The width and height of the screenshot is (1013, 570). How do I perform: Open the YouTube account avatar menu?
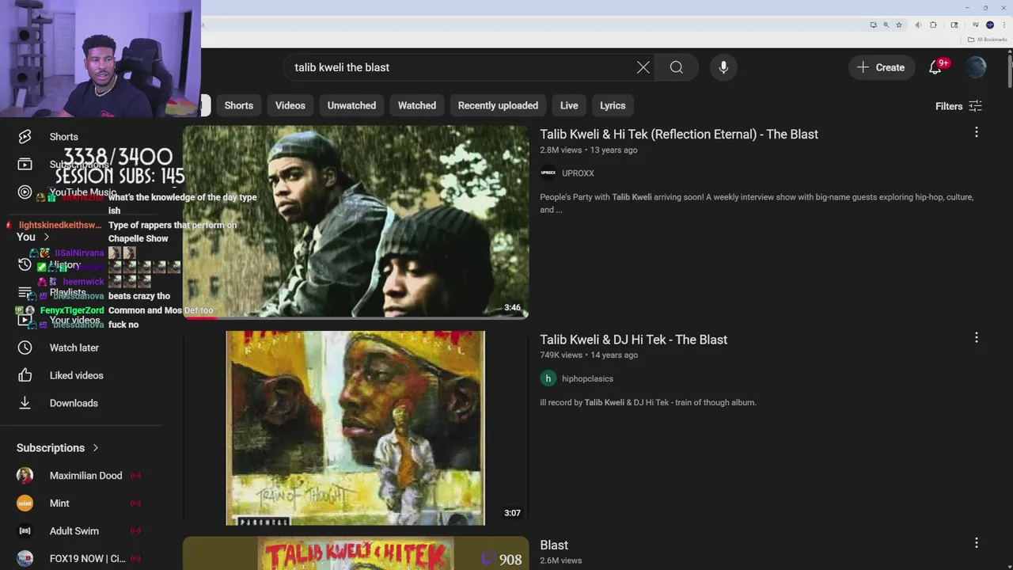[977, 67]
